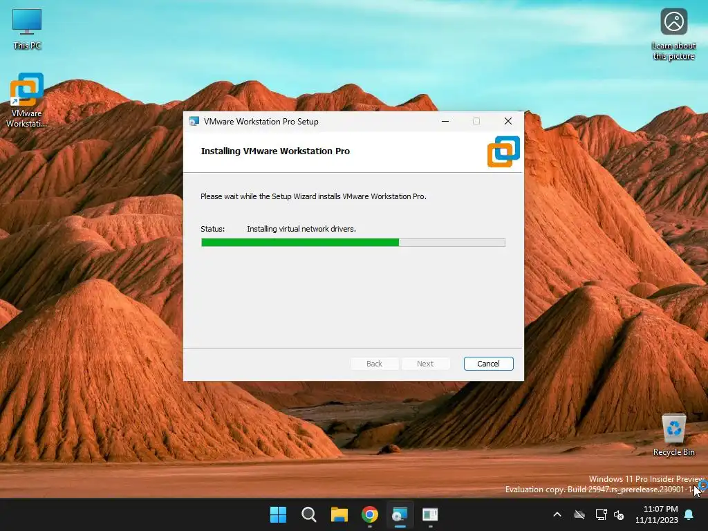Open network status tray icon

601,514
